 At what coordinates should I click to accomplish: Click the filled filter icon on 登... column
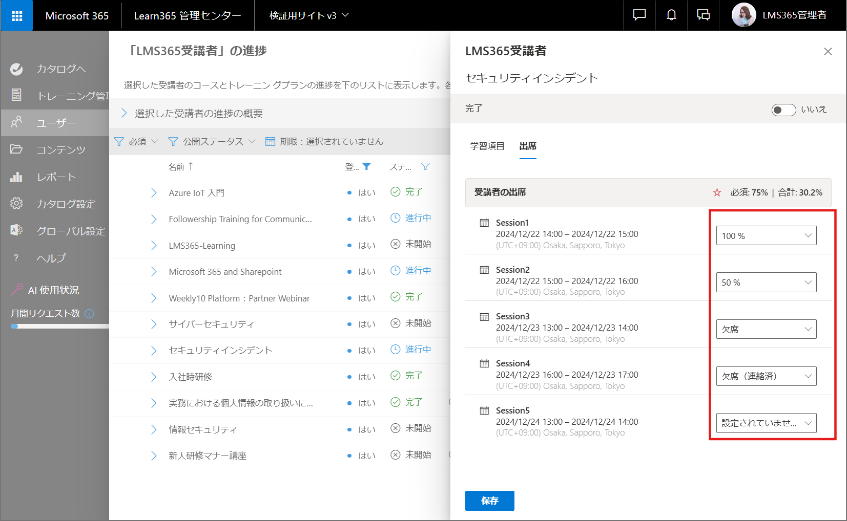coord(366,166)
